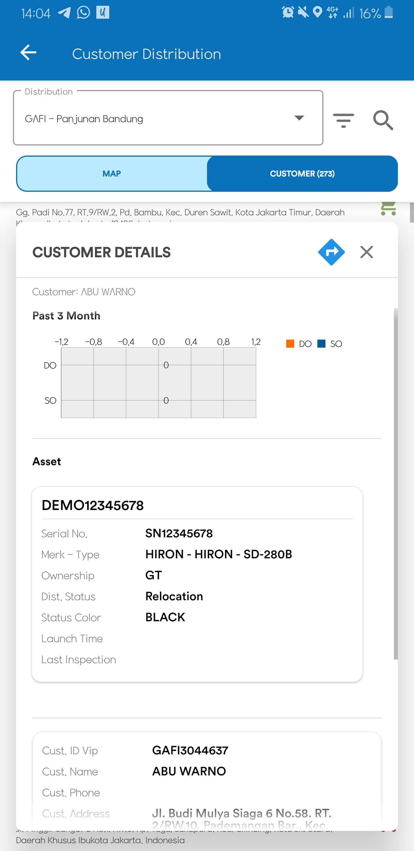Go back using the arrow icon
The image size is (414, 851).
click(x=28, y=53)
